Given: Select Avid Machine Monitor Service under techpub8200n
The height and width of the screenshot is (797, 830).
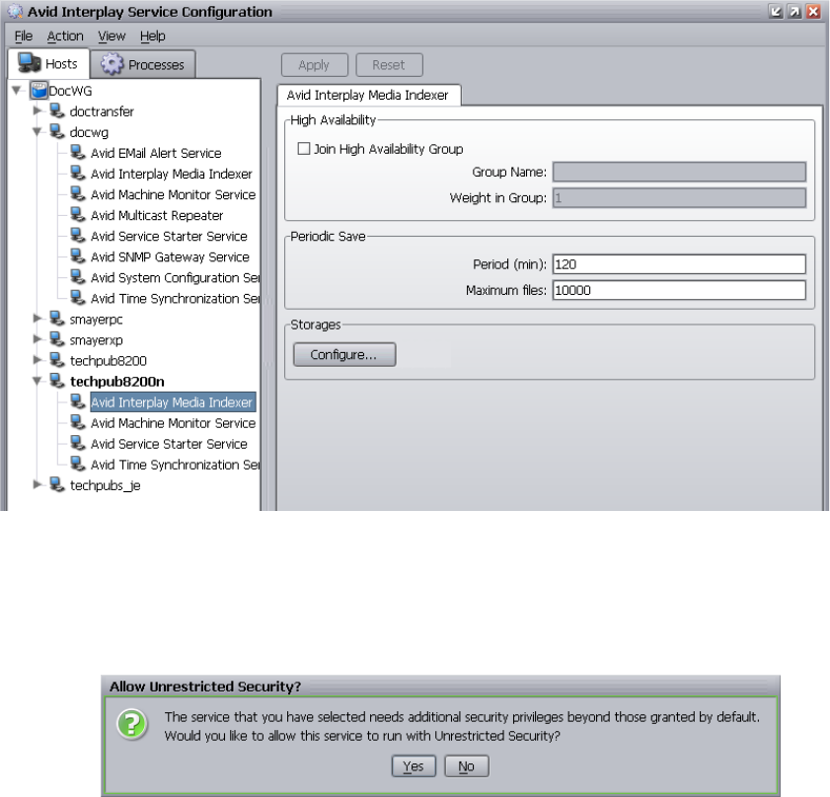Looking at the screenshot, I should click(173, 423).
